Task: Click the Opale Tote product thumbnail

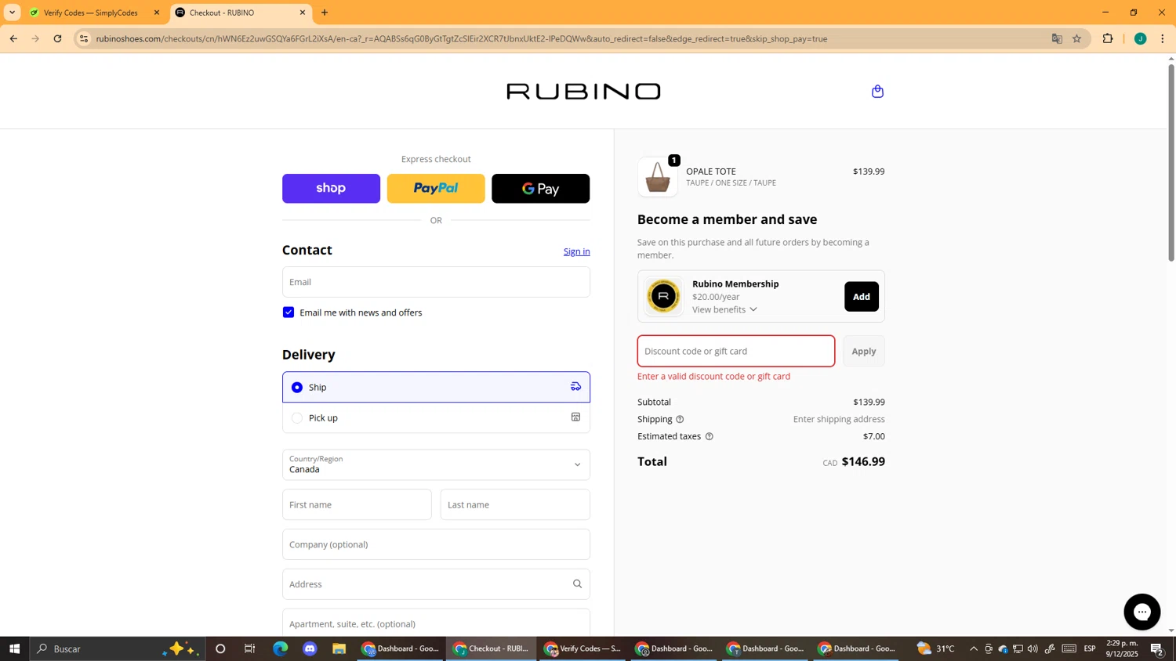Action: [658, 177]
